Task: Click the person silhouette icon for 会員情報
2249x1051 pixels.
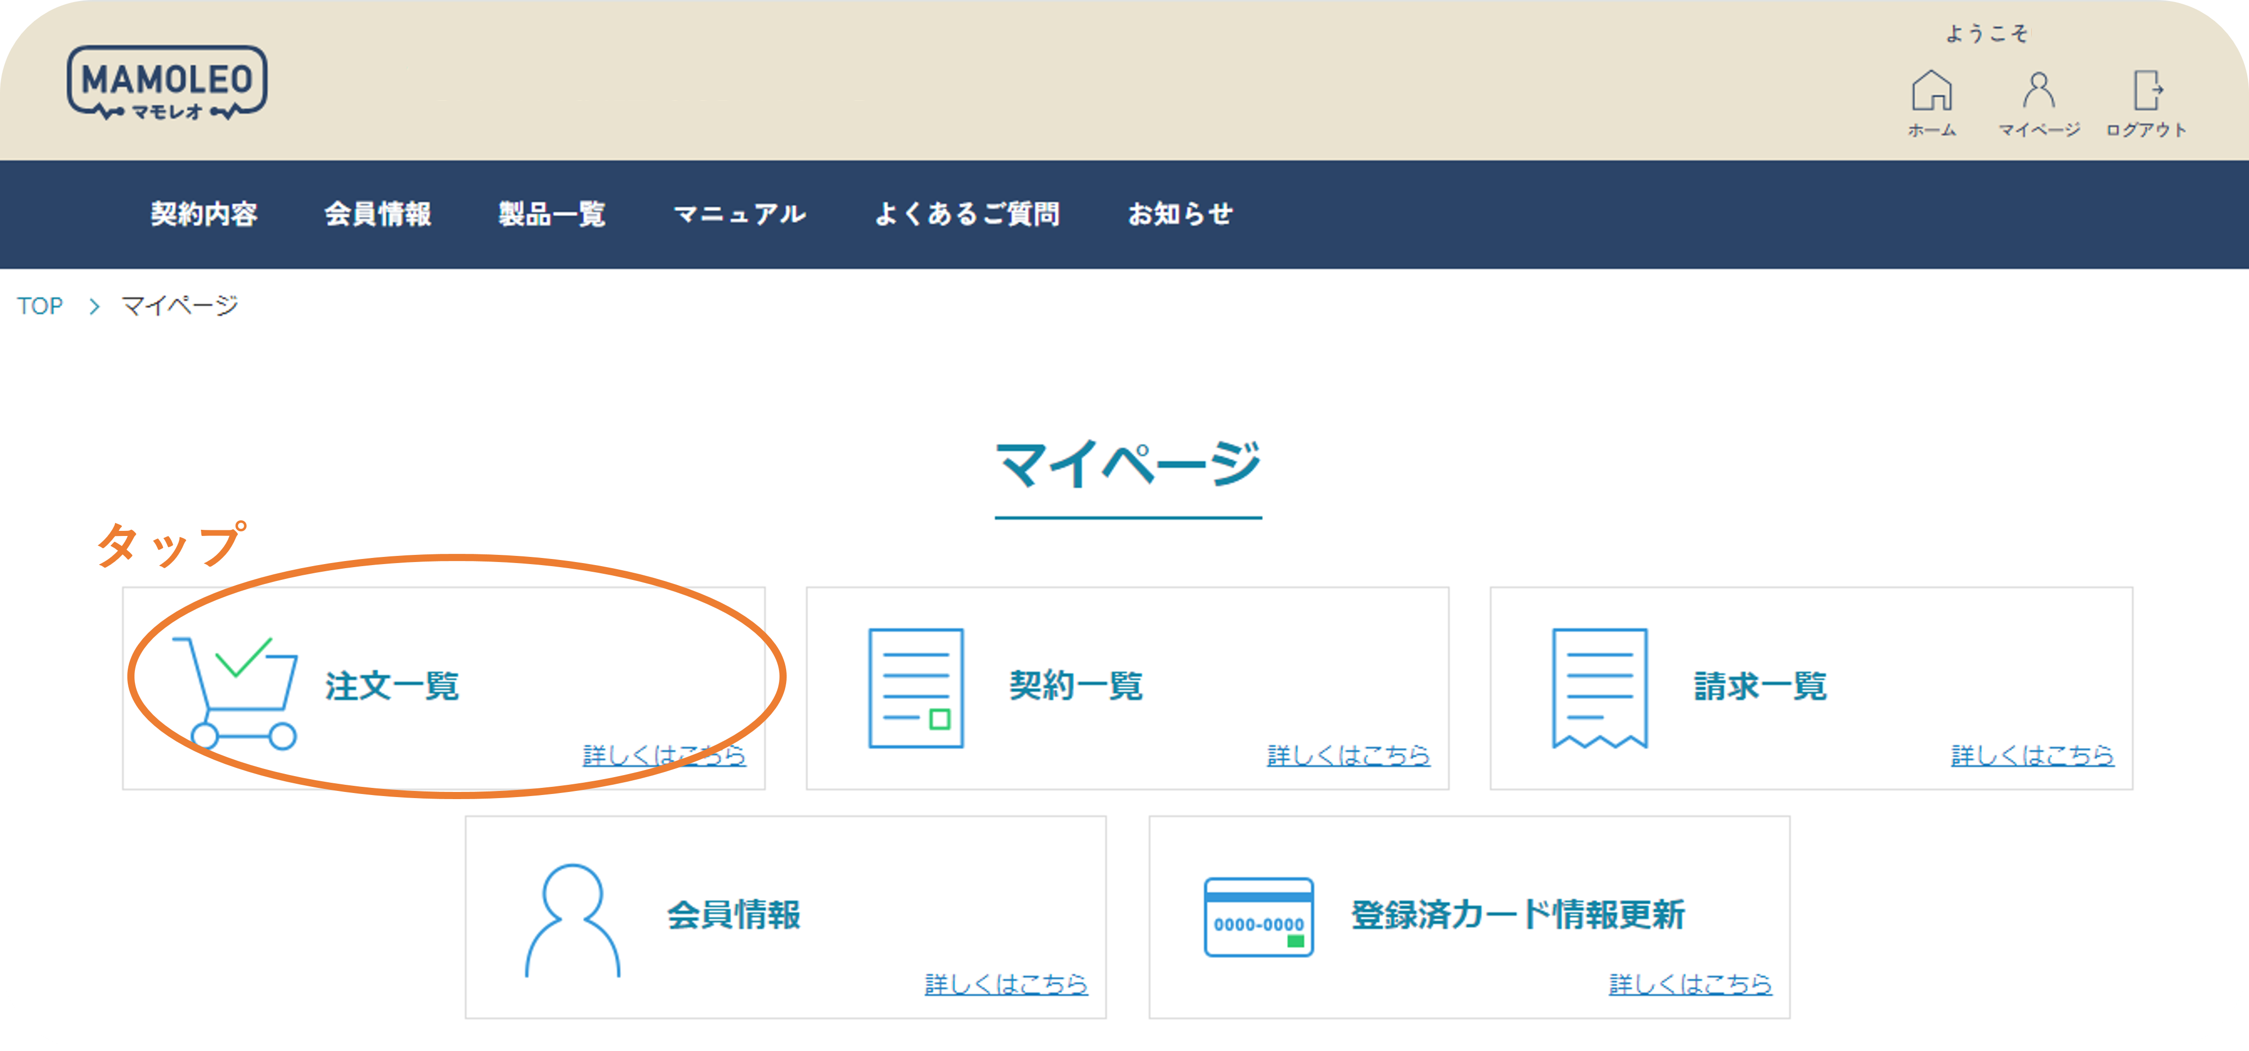Action: click(572, 920)
